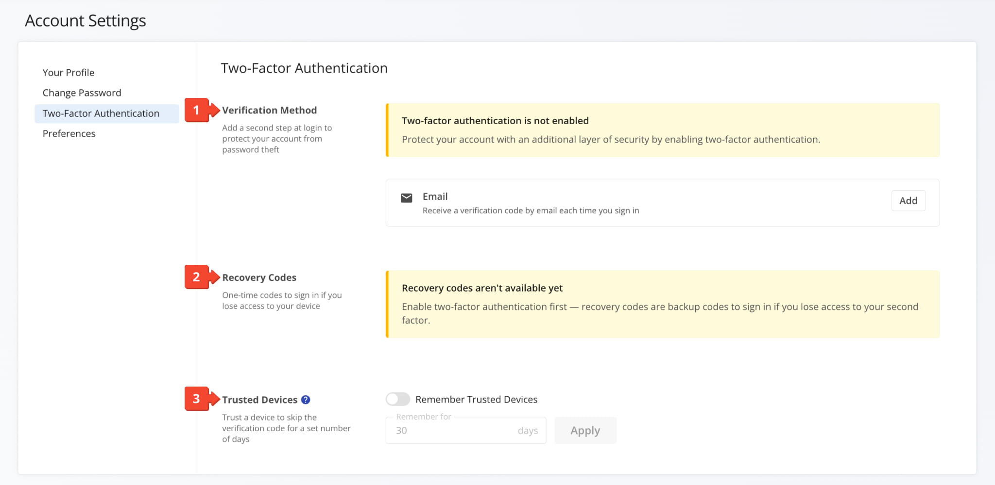Click the Remember for days input field
995x485 pixels.
[465, 431]
